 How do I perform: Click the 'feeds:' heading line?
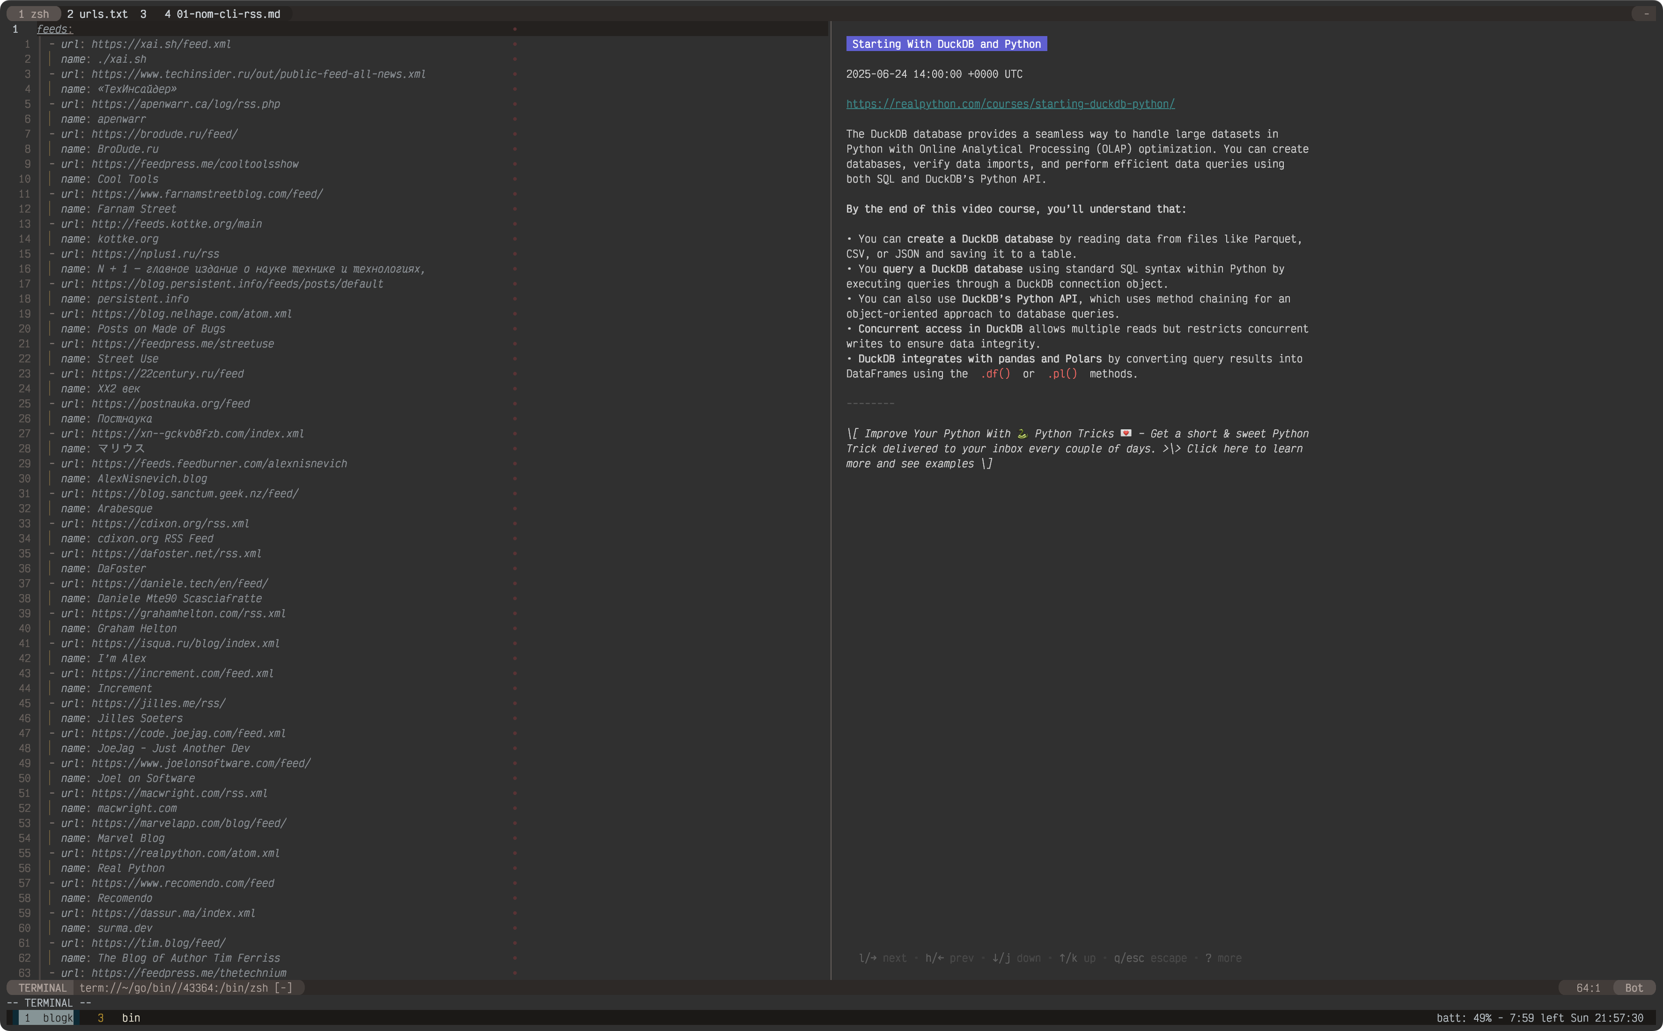(55, 29)
